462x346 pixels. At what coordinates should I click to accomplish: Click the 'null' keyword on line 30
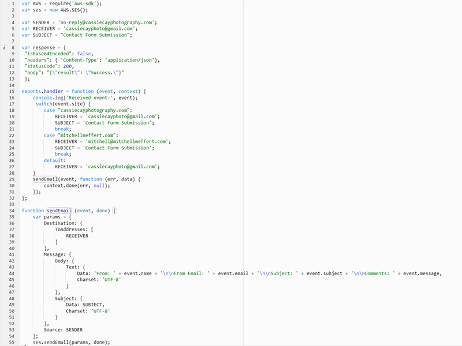pos(99,186)
